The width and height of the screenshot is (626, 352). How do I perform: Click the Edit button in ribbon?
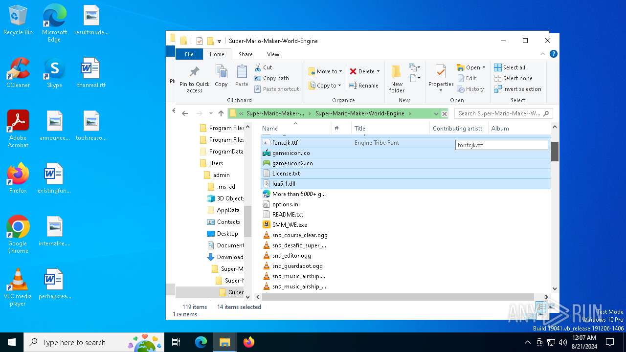(x=467, y=78)
